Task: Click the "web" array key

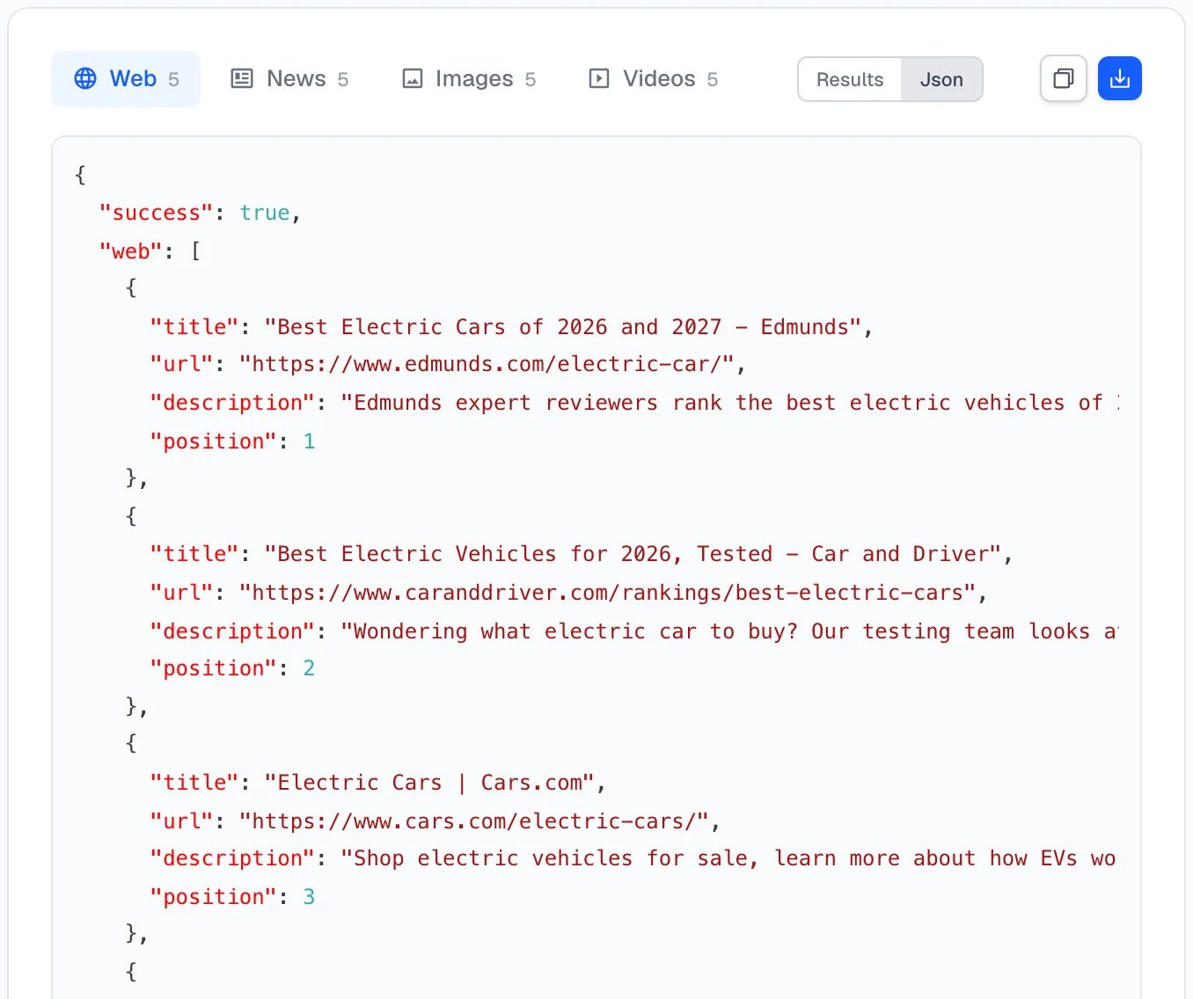Action: 130,252
